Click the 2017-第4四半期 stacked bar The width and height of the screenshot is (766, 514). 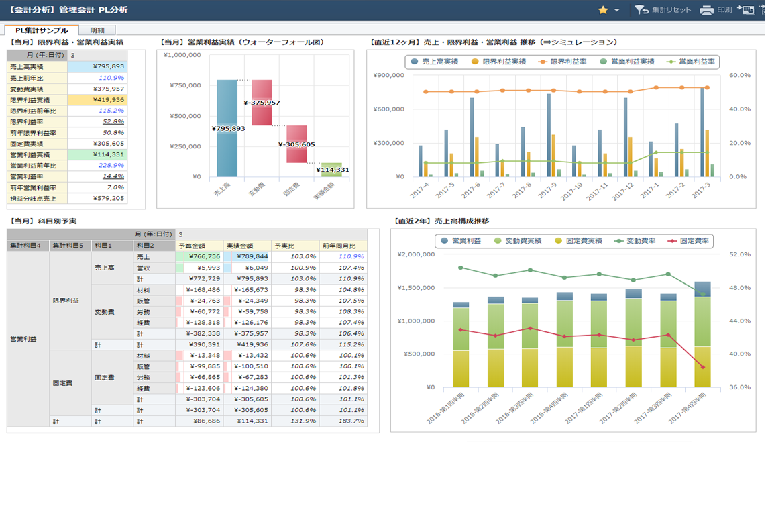702,334
